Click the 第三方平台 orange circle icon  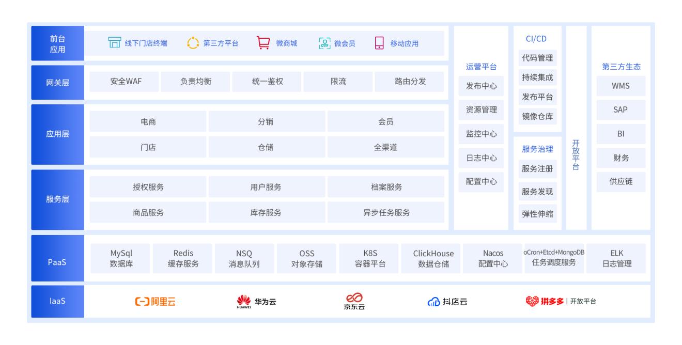click(193, 43)
